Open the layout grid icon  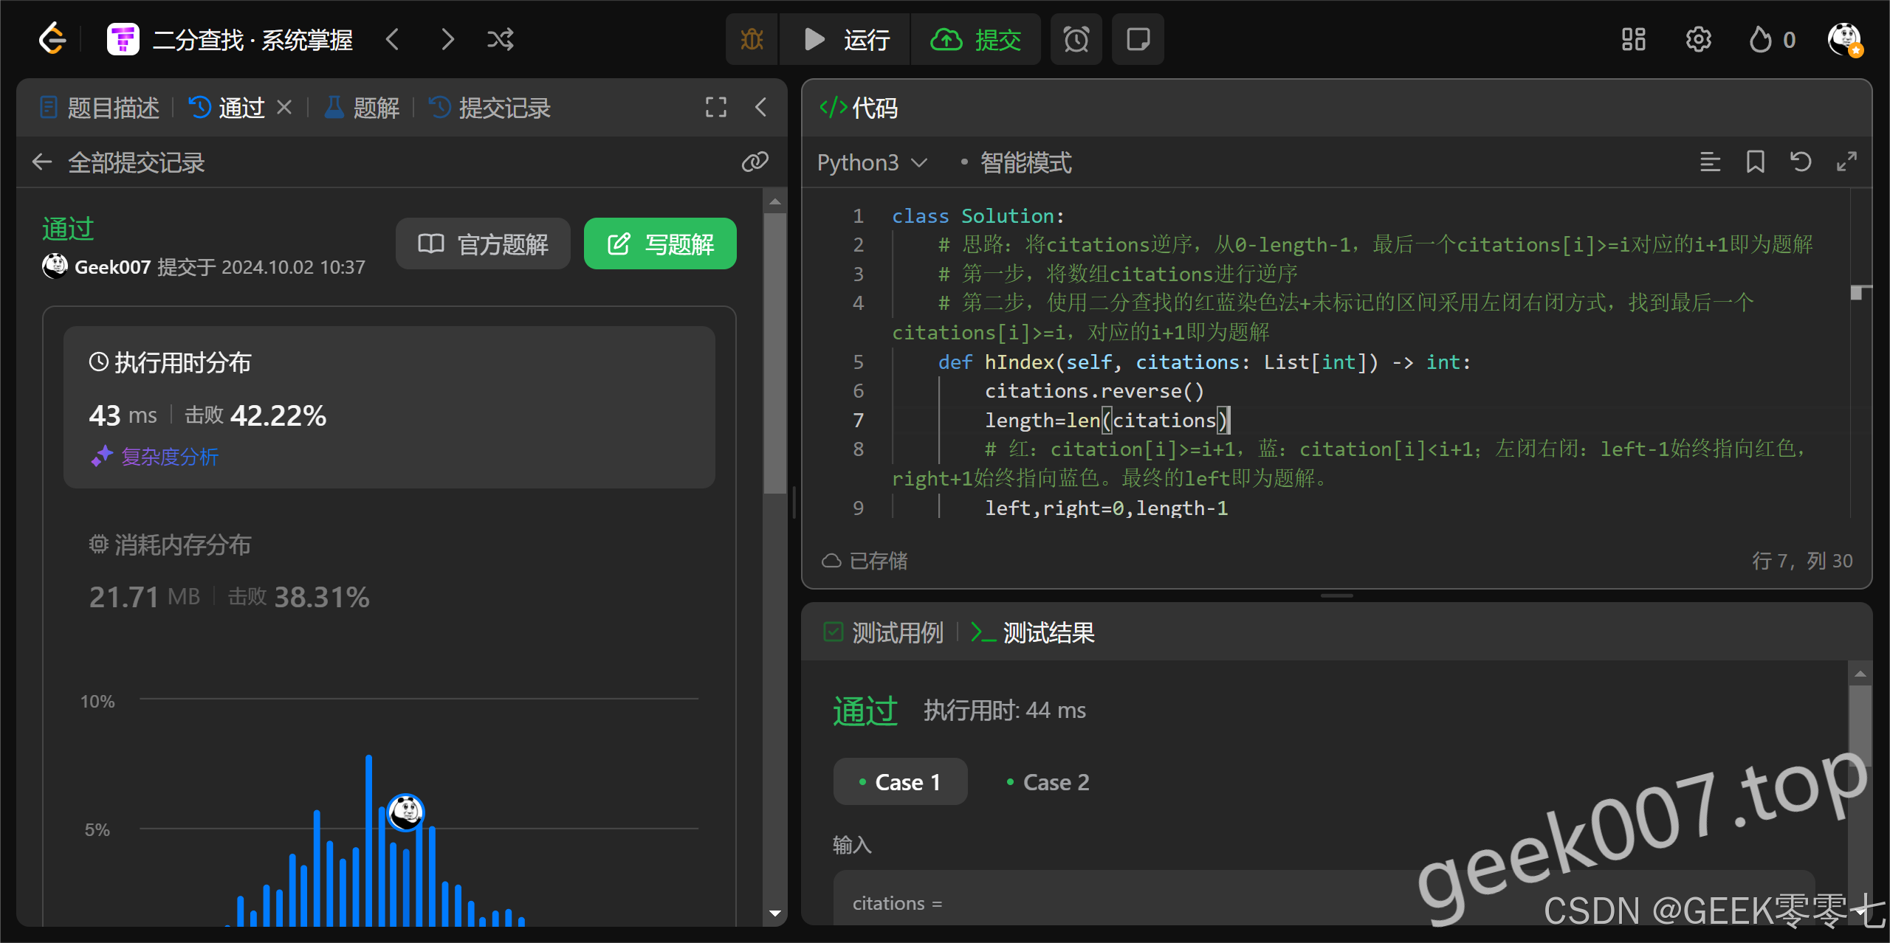tap(1633, 39)
